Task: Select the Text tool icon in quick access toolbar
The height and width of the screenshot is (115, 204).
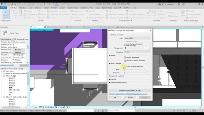Action: pyautogui.click(x=45, y=4)
